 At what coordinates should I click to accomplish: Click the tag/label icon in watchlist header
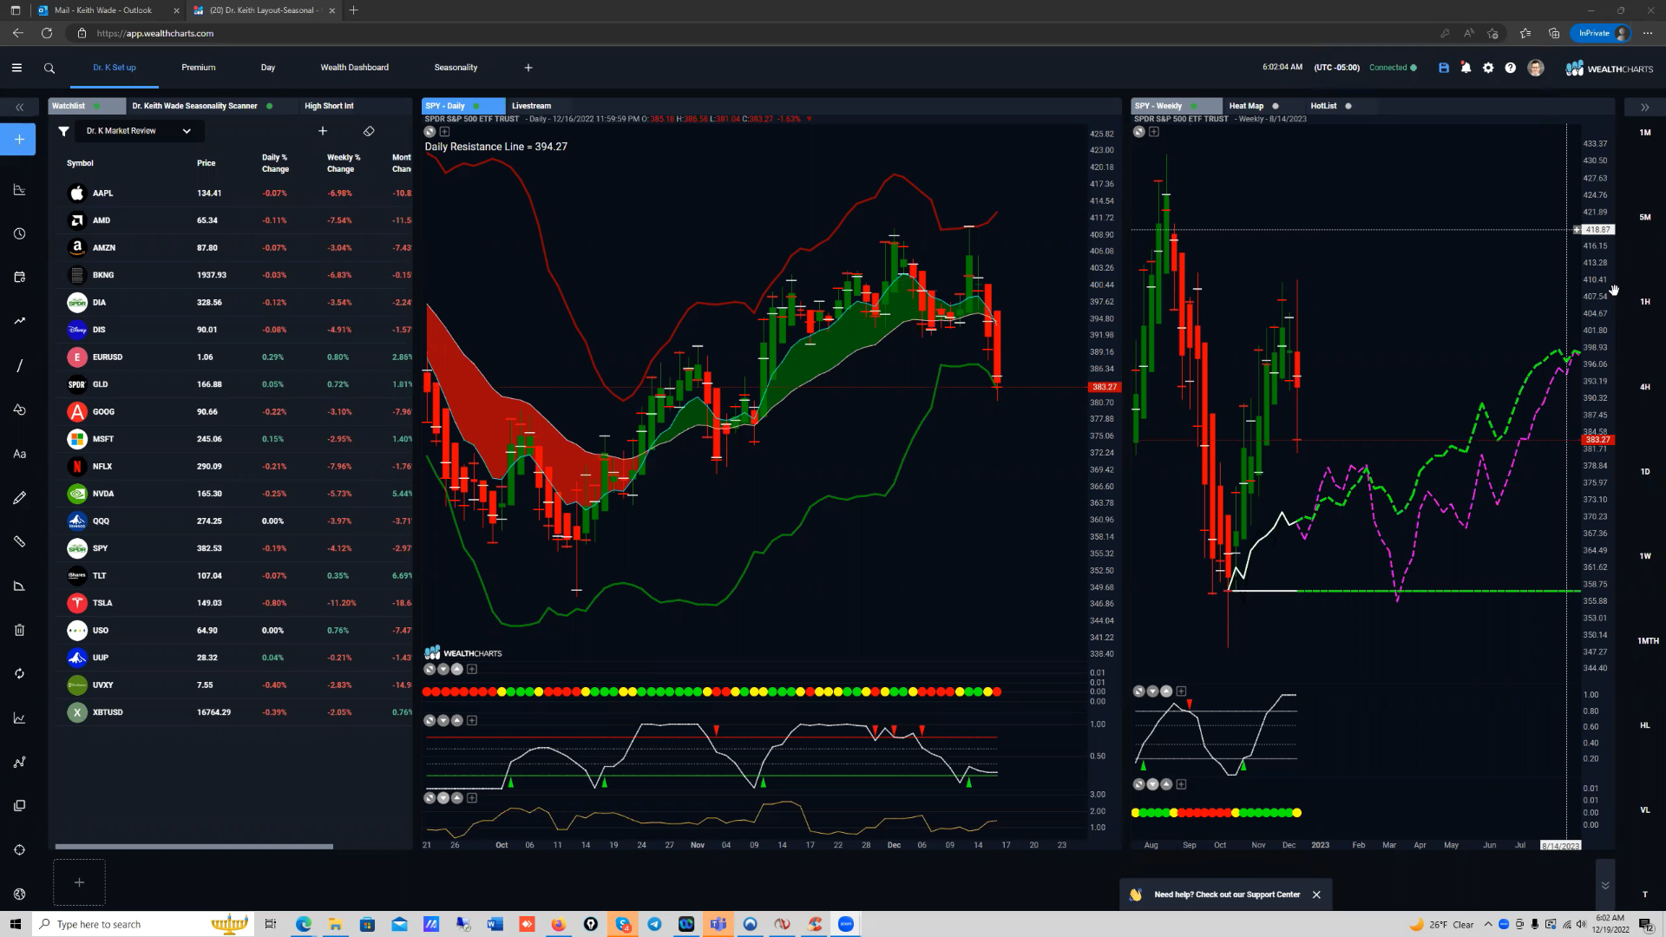coord(369,131)
